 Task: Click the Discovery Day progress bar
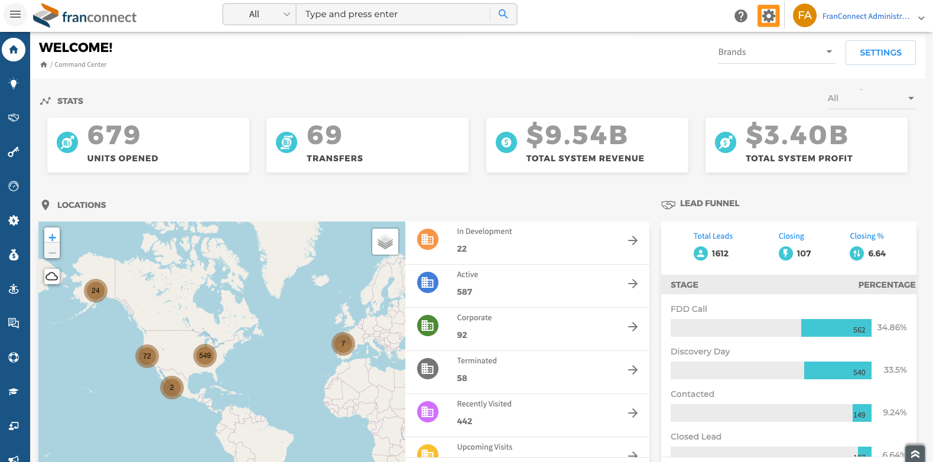click(771, 370)
